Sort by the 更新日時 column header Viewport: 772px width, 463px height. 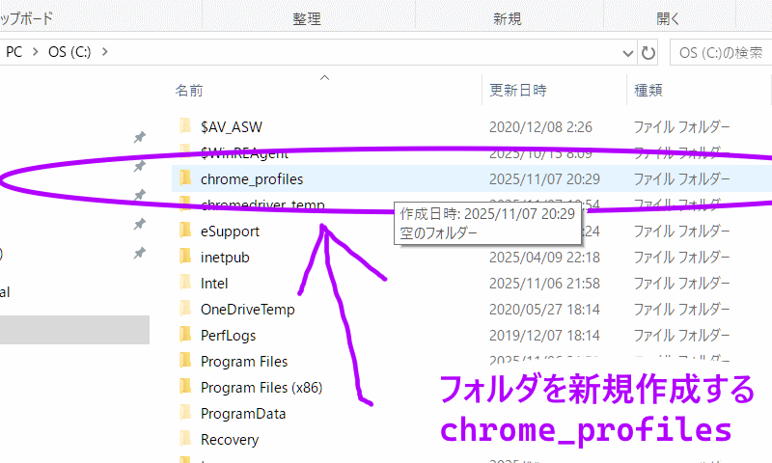pos(518,91)
